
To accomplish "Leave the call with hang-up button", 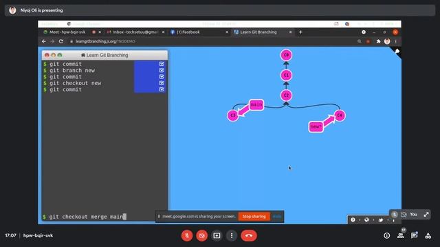I will click(249, 235).
